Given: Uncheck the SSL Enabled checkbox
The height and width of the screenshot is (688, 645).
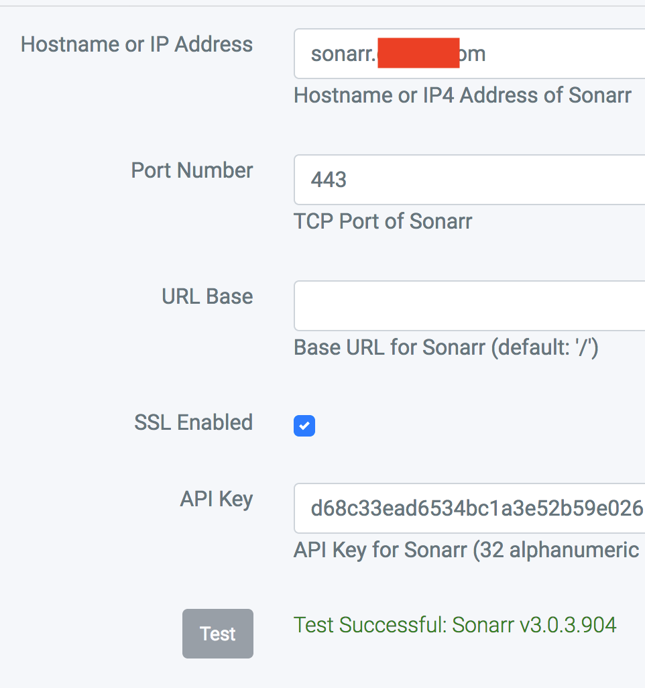Looking at the screenshot, I should coord(304,426).
